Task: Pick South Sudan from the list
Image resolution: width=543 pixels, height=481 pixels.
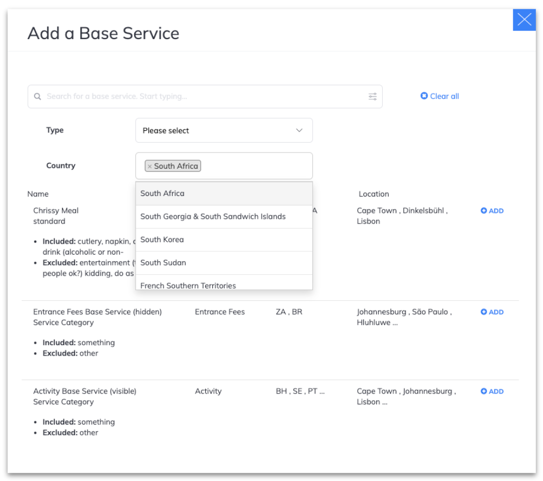Action: click(x=224, y=263)
